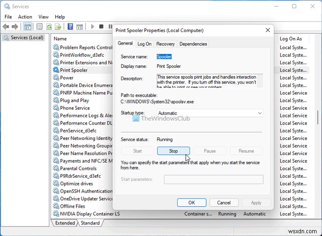Viewport: 322px width, 236px height.
Task: Click the Start parameters input field
Action: 213,179
